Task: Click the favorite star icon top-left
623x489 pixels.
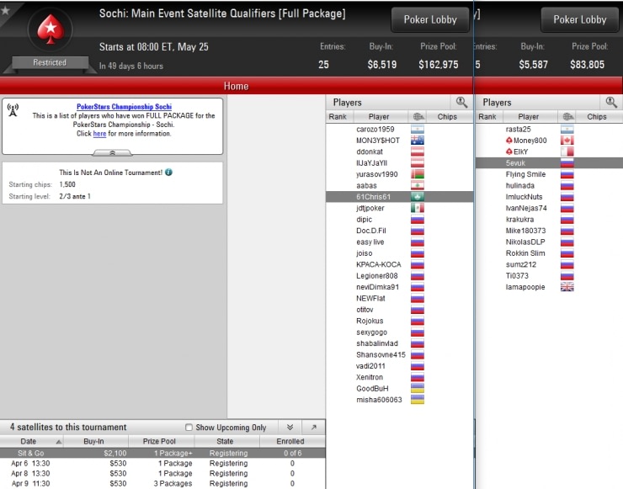Action: [x=6, y=10]
